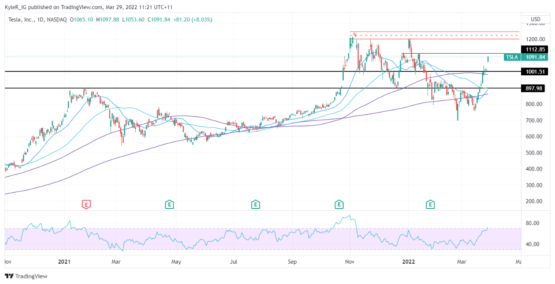
Task: Open the July 2021 green earnings marker
Action: coord(256,204)
